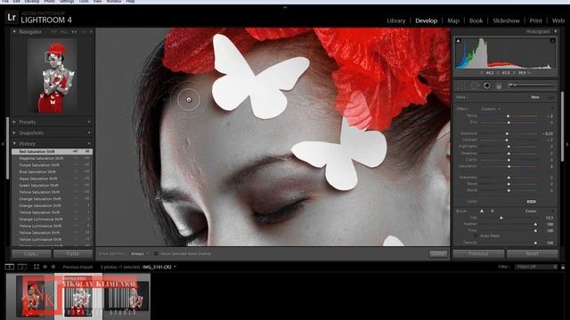Switch to the Print module
This screenshot has width=570, height=320.
[x=535, y=20]
